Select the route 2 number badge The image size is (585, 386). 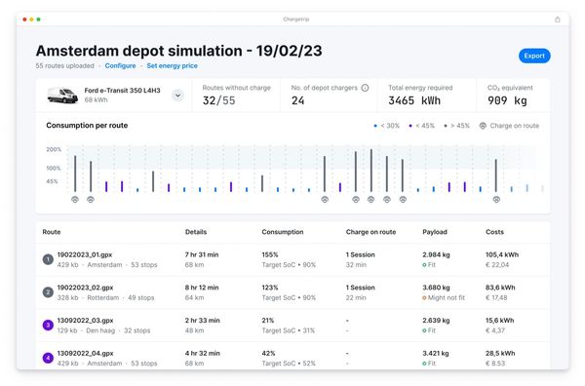(x=48, y=292)
